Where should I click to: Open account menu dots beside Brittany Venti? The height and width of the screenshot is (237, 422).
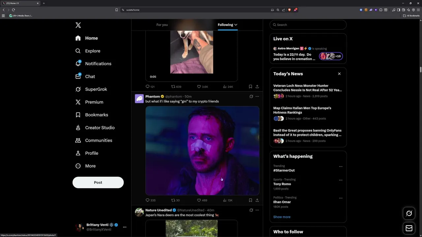tap(125, 227)
